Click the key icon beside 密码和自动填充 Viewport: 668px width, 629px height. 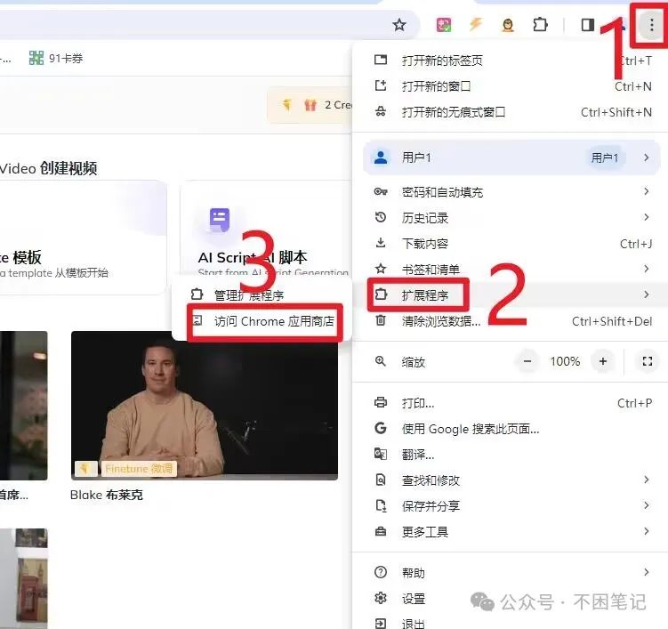(381, 192)
